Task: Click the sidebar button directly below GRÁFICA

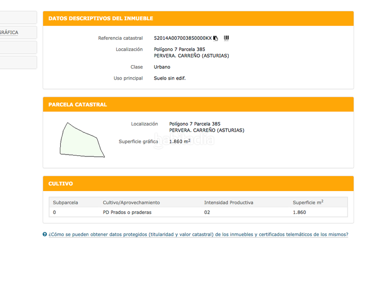Action: coord(18,47)
